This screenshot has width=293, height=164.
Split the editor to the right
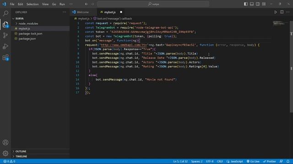(282, 12)
